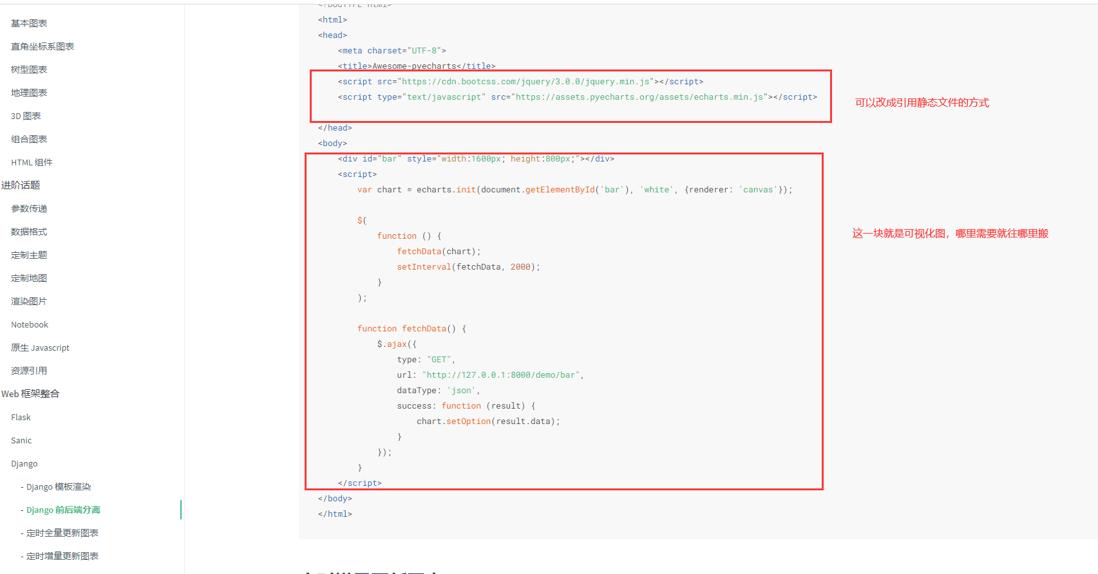The height and width of the screenshot is (574, 1098).
Task: Open the 3D 图表 entry
Action: [x=26, y=116]
